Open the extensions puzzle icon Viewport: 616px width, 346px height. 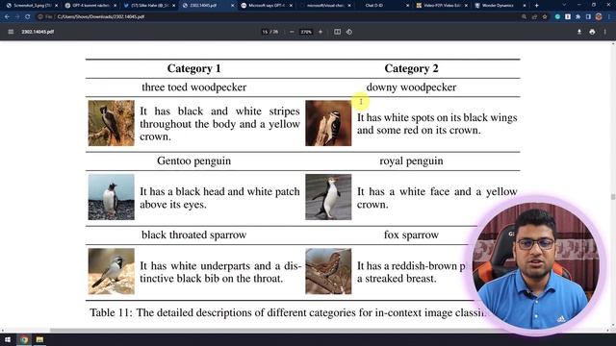(577, 17)
